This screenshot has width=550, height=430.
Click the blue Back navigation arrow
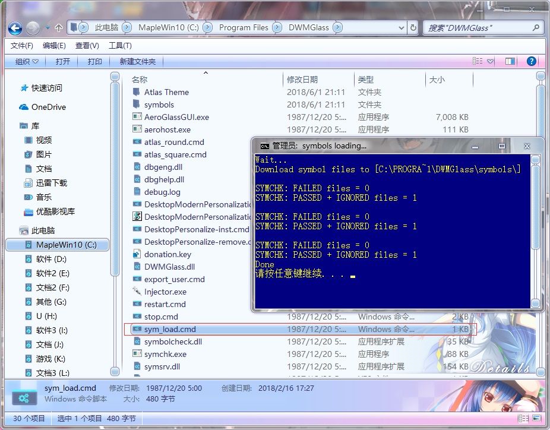pos(15,28)
